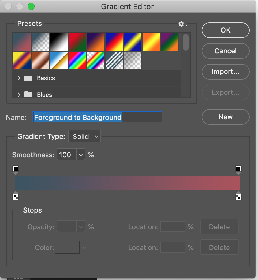Cancel the Gradient Editor dialog

point(225,51)
